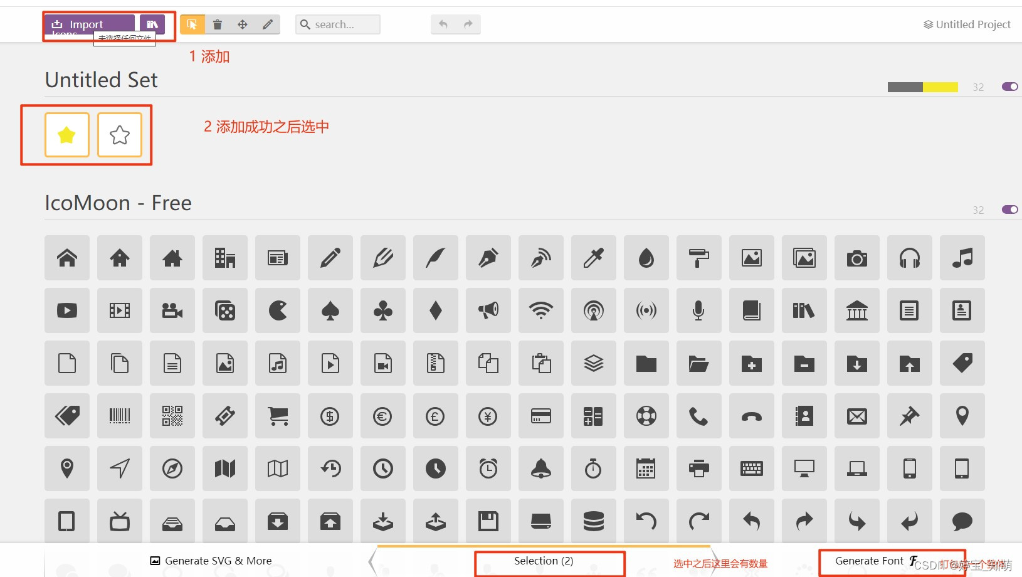
Task: Select the dice icon
Action: 225,310
